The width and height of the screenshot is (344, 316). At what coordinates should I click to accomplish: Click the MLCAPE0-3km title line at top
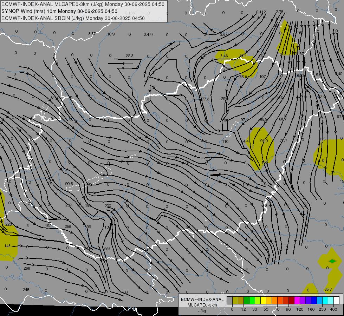coord(83,4)
